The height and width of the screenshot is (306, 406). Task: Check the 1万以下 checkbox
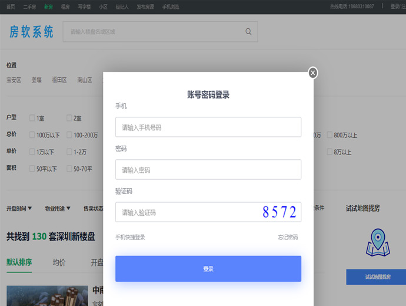point(32,152)
